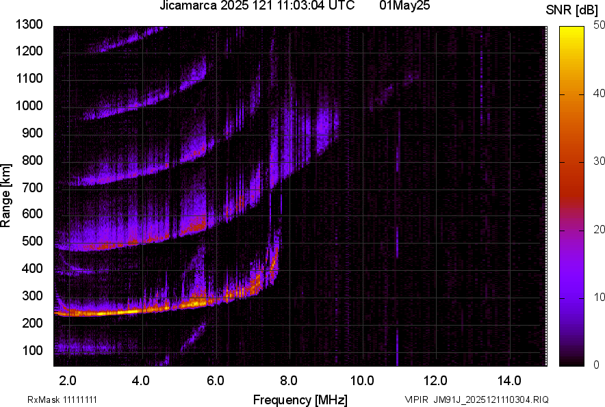Click the frequency tick label '6.0'
Image resolution: width=605 pixels, height=407 pixels.
coord(216,381)
